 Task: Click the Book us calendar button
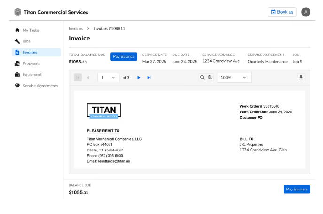(282, 12)
